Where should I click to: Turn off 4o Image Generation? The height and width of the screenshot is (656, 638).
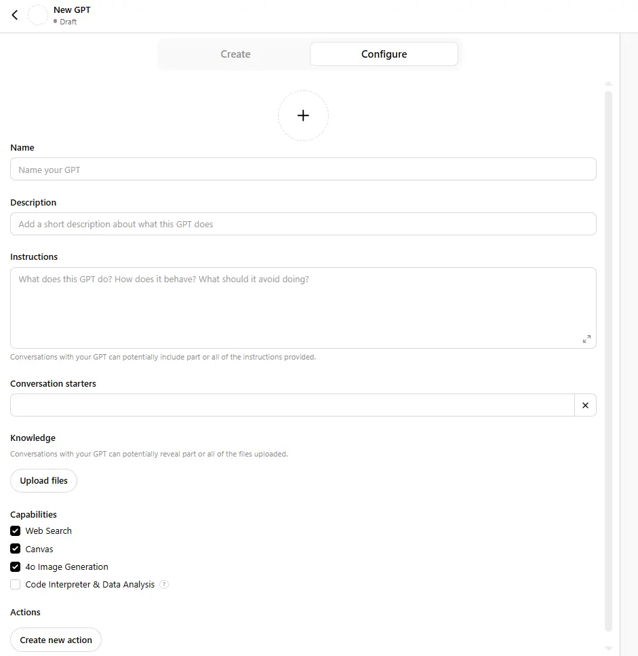pyautogui.click(x=16, y=566)
